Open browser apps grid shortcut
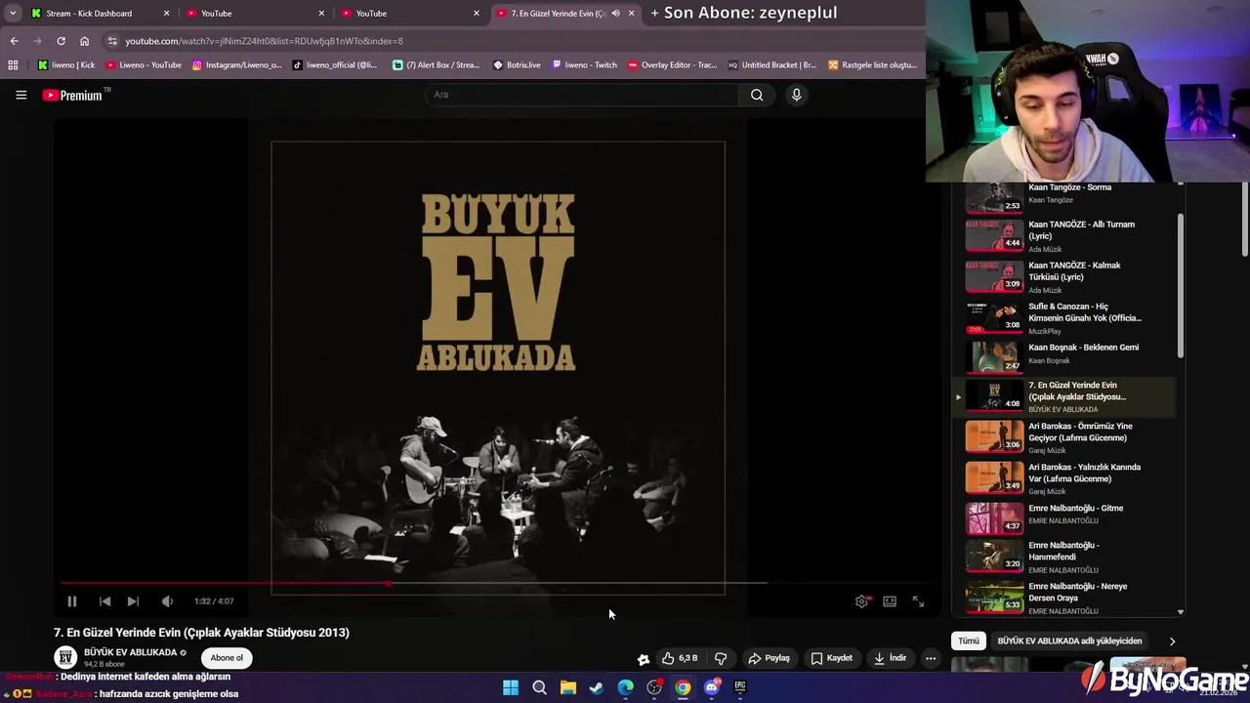The height and width of the screenshot is (703, 1250). click(13, 65)
